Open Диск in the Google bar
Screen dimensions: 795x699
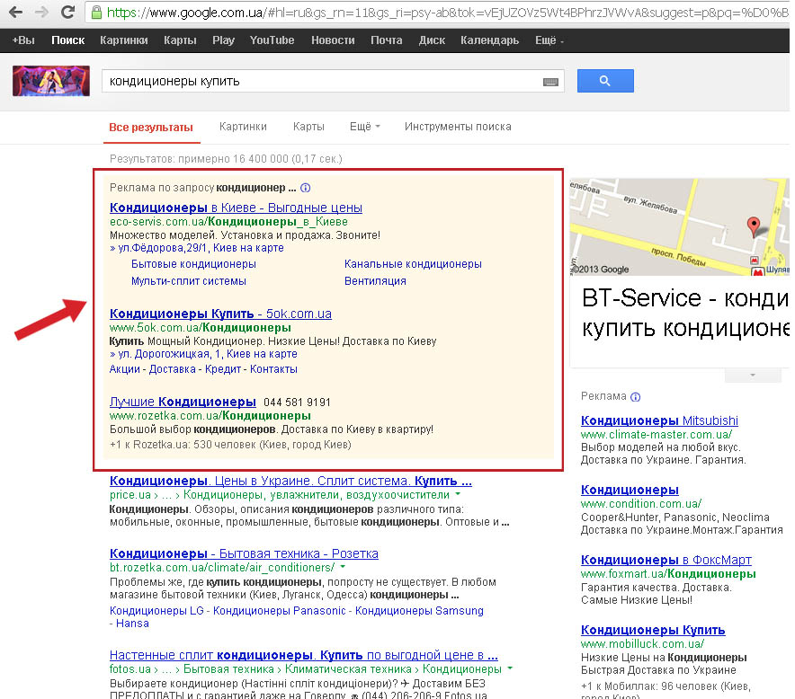tap(432, 40)
